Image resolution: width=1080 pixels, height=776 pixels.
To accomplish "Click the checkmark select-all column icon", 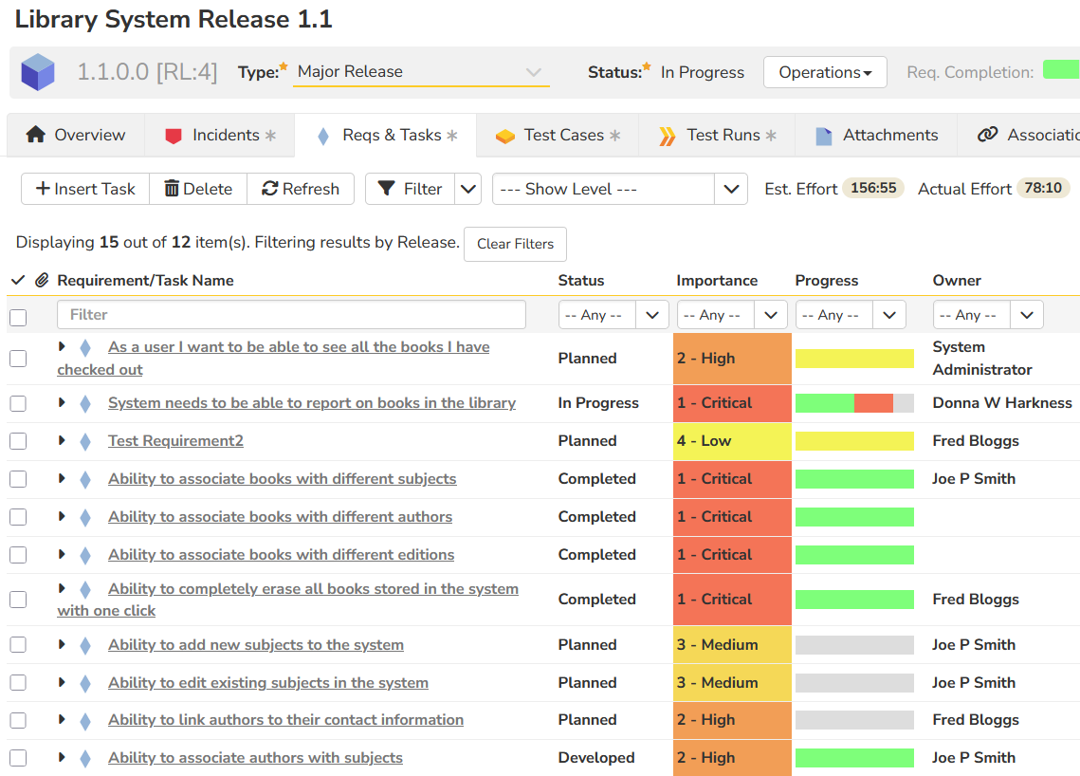I will (18, 280).
